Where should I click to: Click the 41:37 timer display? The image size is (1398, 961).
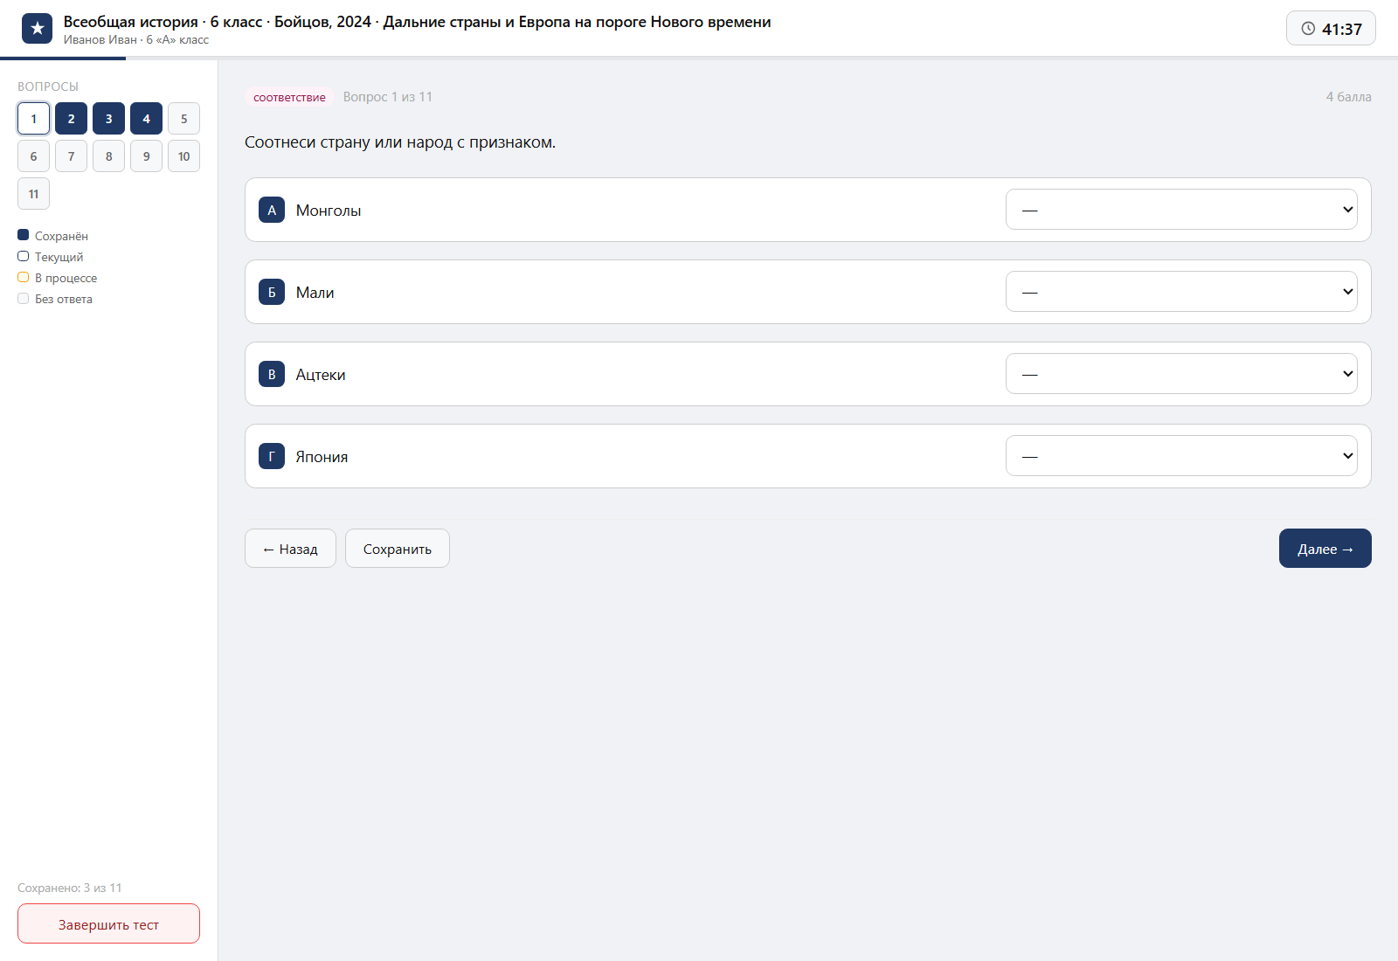pos(1331,29)
